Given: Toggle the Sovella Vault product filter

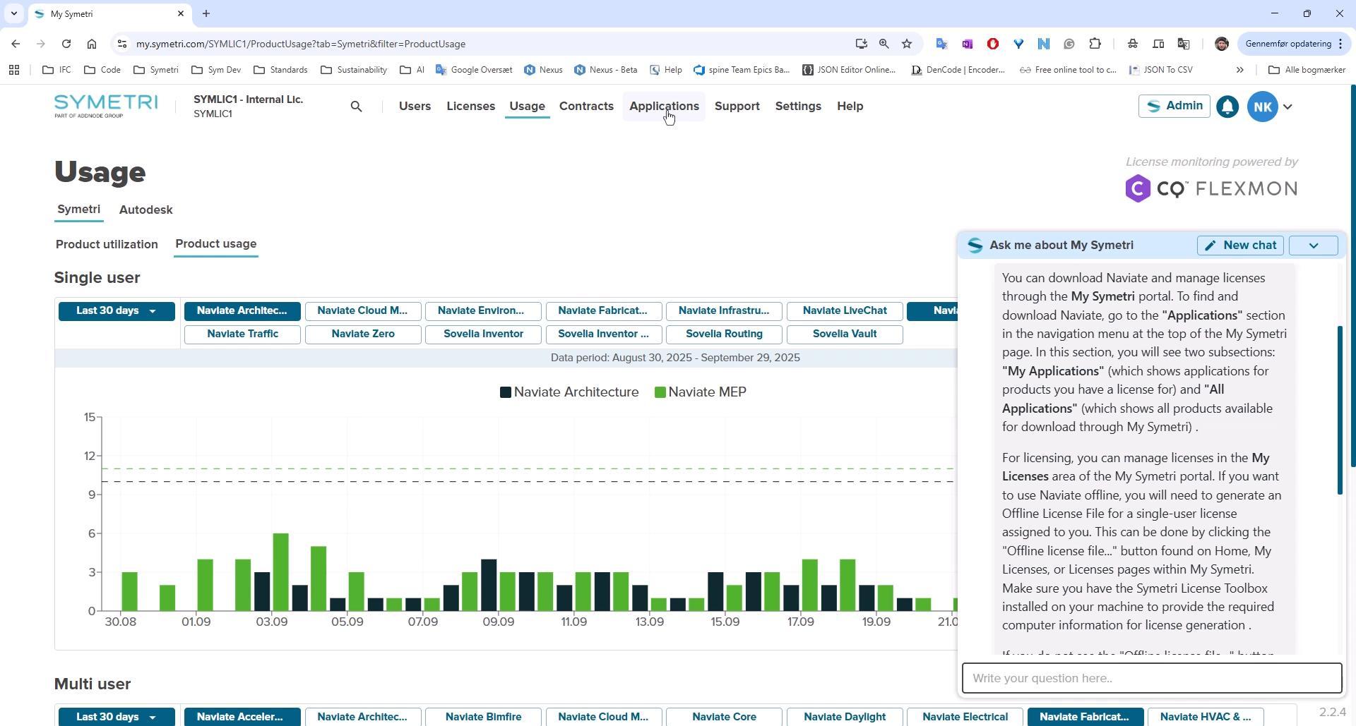Looking at the screenshot, I should (x=844, y=334).
